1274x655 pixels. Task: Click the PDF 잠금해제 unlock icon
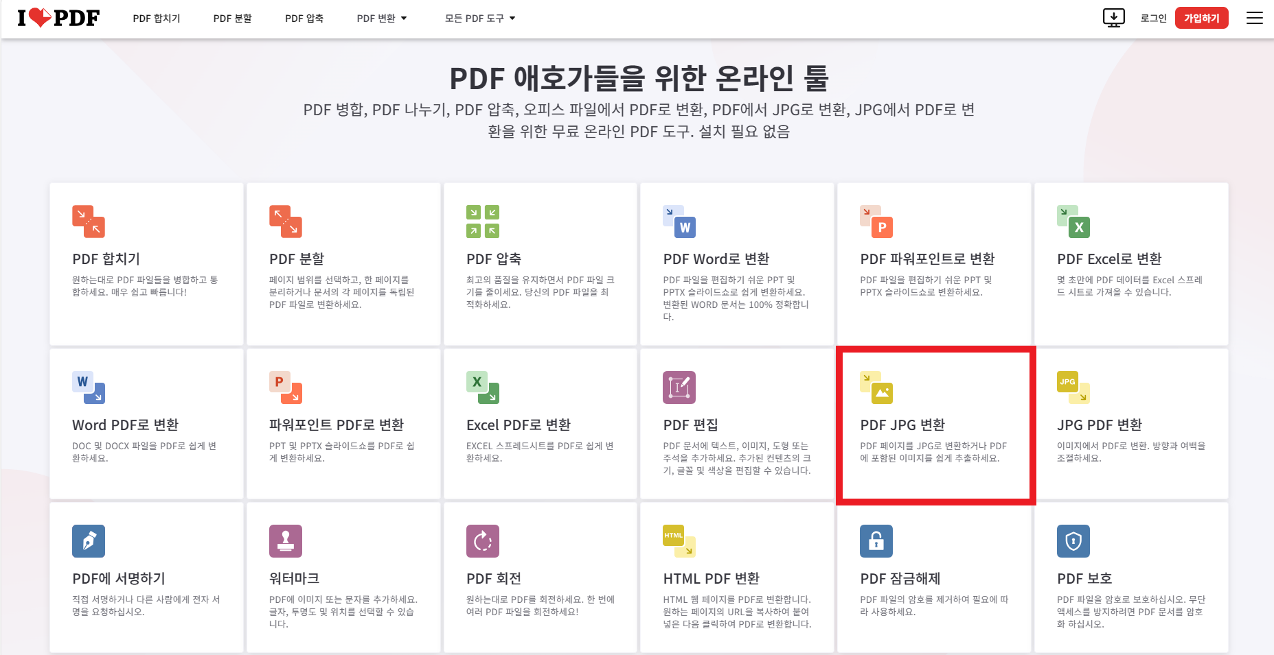[x=876, y=541]
